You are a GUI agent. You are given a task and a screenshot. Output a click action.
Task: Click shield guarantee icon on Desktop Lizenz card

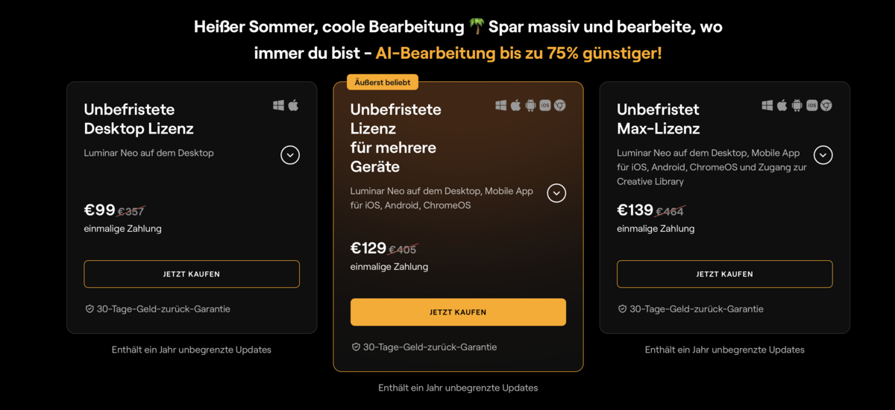[x=89, y=309]
